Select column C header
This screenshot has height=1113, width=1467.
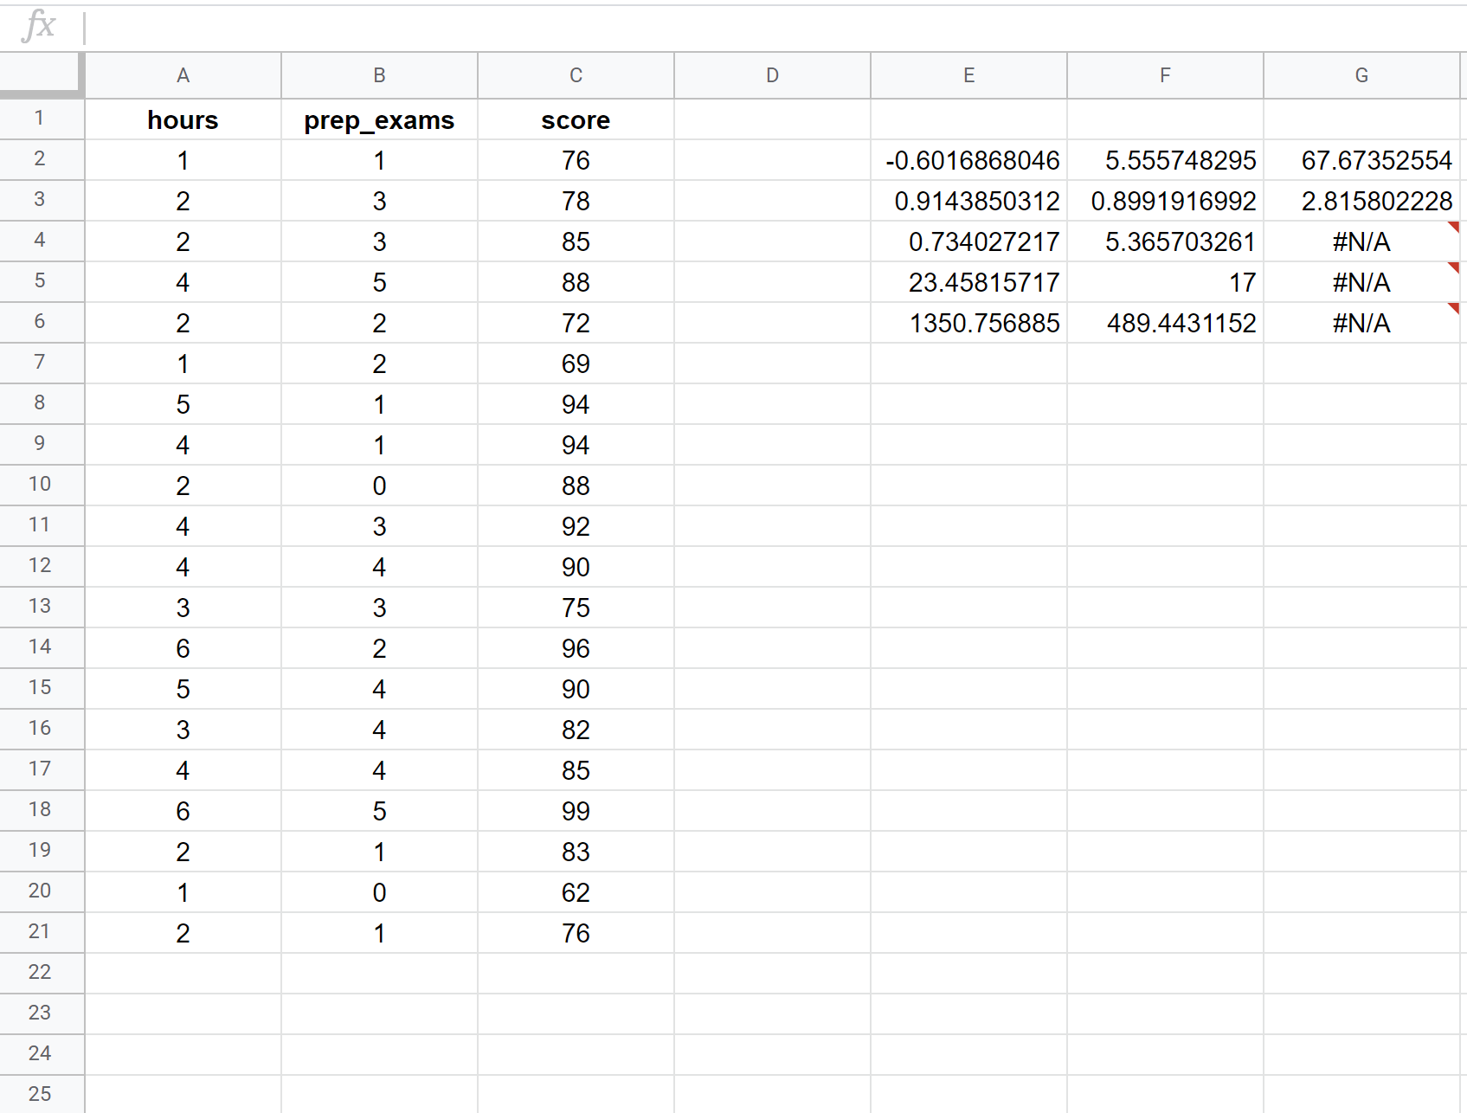(576, 75)
